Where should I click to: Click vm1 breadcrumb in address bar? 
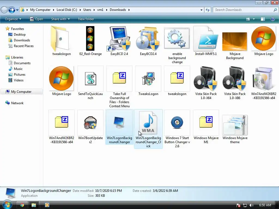click(100, 10)
